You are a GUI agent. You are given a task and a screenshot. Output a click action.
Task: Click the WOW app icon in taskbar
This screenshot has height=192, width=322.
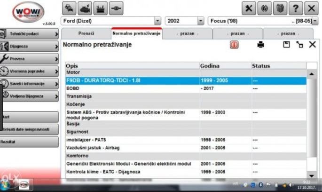click(x=24, y=184)
